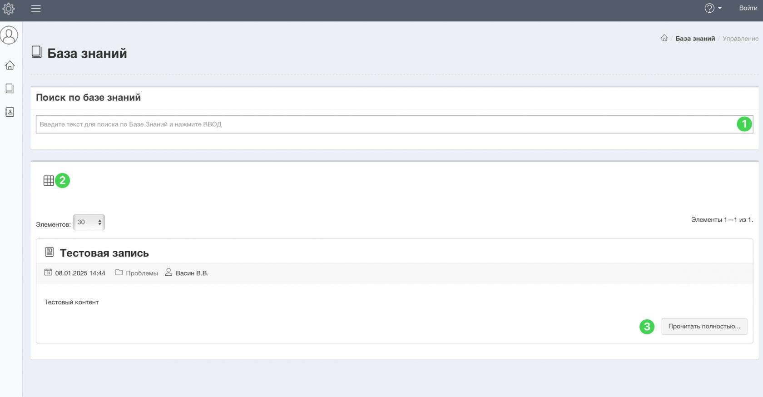The height and width of the screenshot is (397, 763).
Task: Click the Проблемы category folder label
Action: [x=142, y=273]
